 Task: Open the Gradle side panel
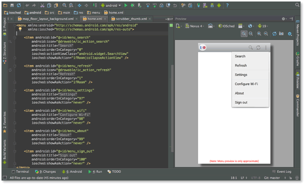[x=298, y=59]
